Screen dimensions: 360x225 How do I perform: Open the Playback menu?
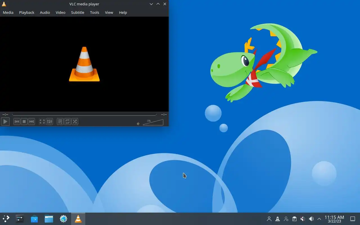(27, 12)
